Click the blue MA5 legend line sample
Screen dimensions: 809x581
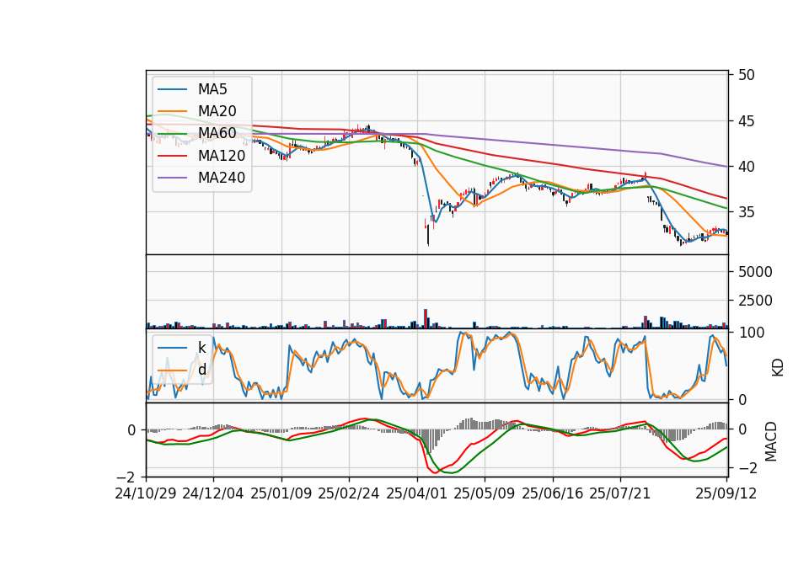point(173,90)
